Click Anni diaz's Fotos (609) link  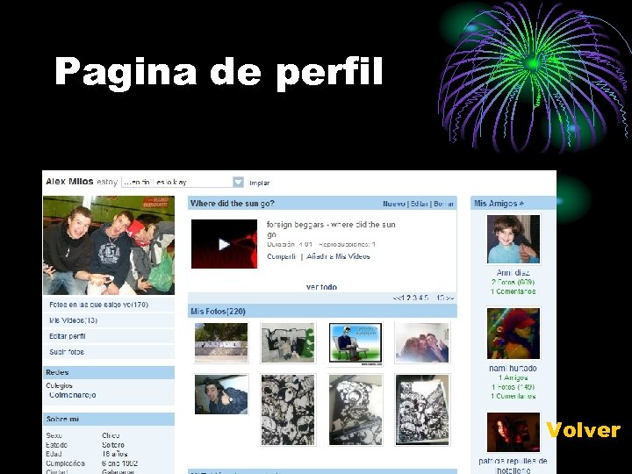tap(513, 282)
